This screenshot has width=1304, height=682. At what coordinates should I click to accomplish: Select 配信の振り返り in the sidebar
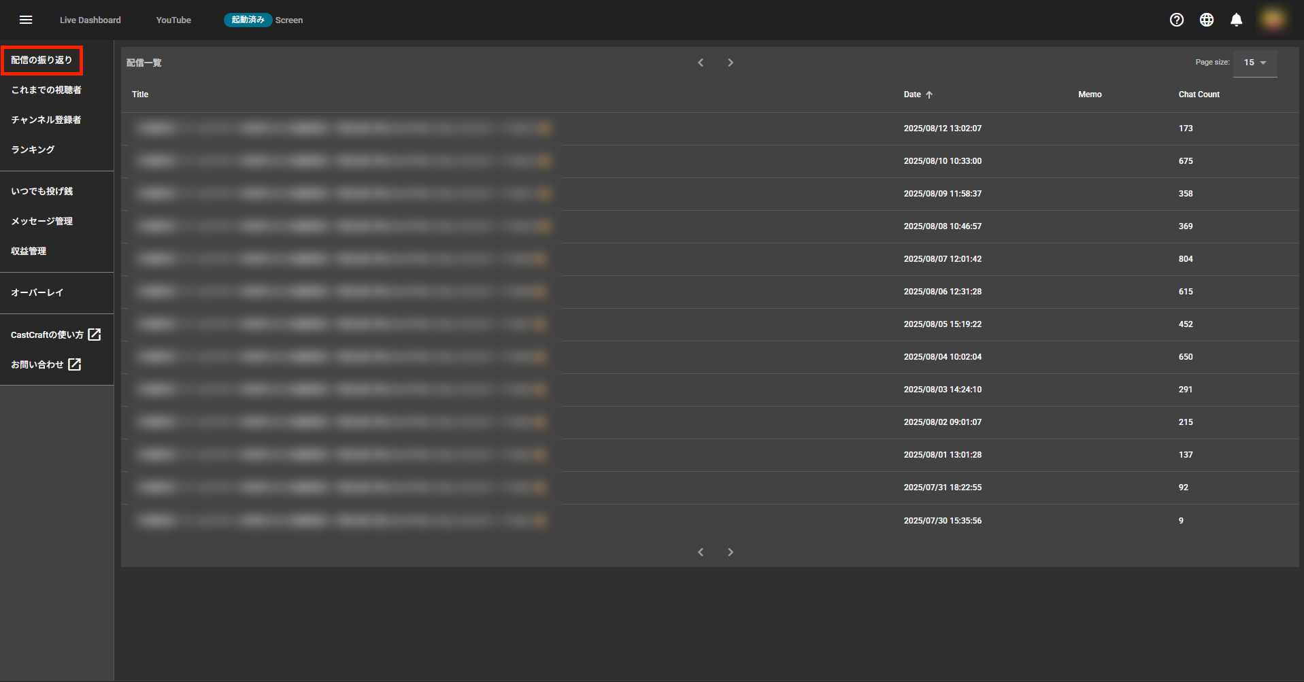coord(41,60)
